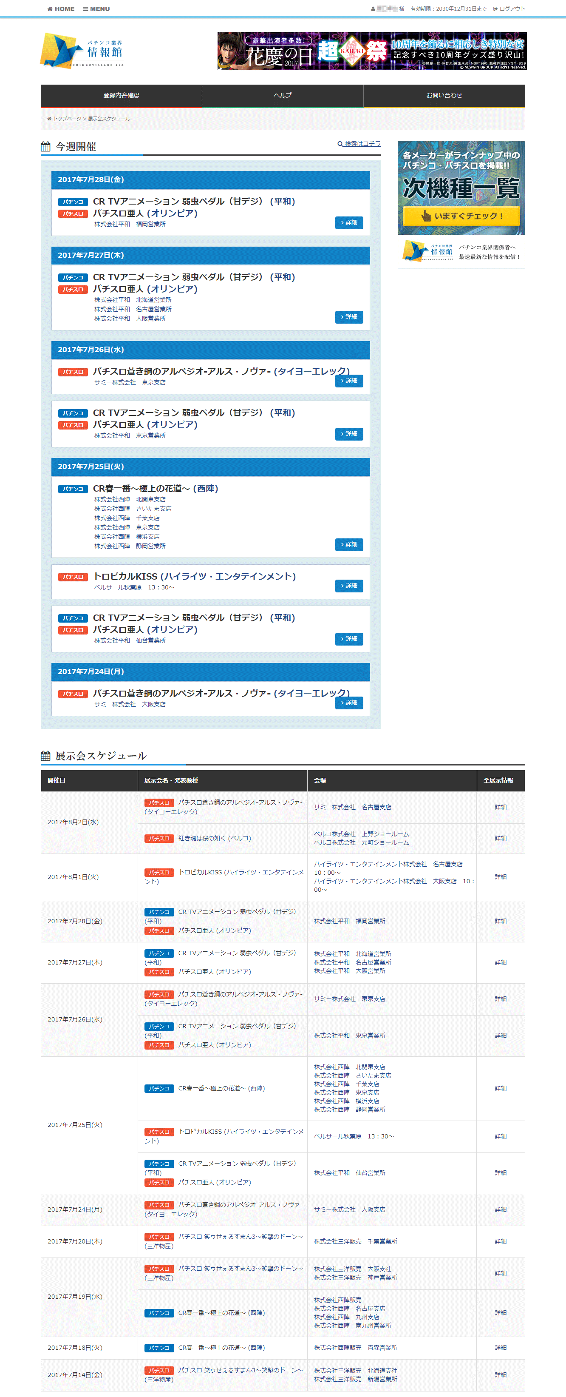Image resolution: width=566 pixels, height=1397 pixels.
Task: Click table 詳細 link for ベルサール秋葉原 13:30 row
Action: pyautogui.click(x=501, y=1136)
